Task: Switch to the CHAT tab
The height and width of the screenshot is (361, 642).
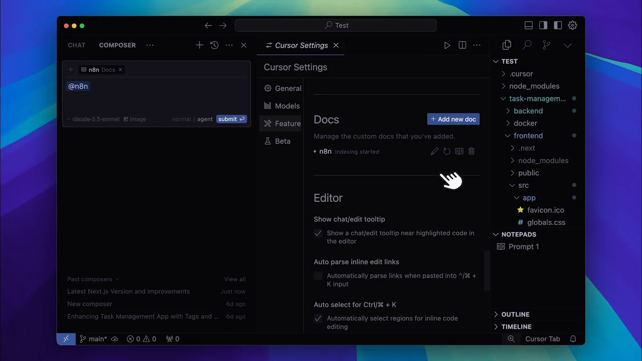Action: click(77, 45)
